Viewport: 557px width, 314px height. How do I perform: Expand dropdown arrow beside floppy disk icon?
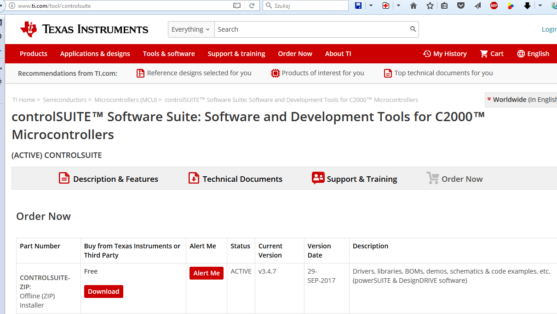(371, 6)
